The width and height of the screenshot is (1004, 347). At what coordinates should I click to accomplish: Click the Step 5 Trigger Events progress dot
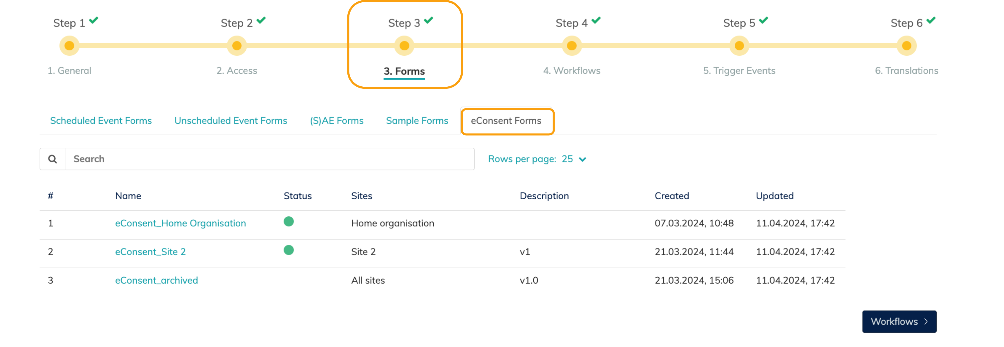pyautogui.click(x=739, y=46)
